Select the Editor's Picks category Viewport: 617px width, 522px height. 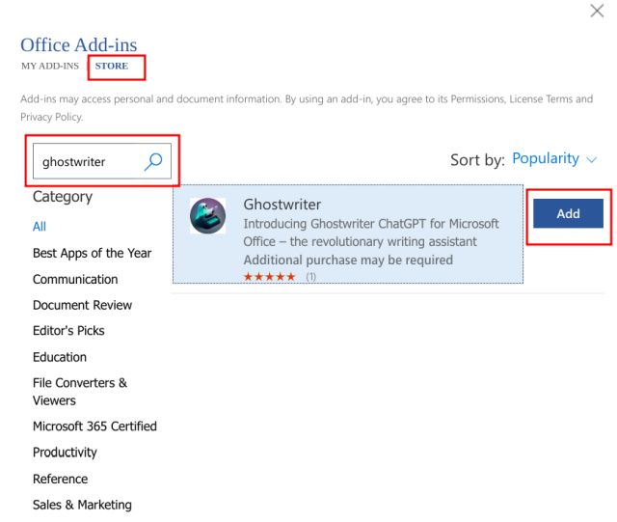click(x=68, y=330)
